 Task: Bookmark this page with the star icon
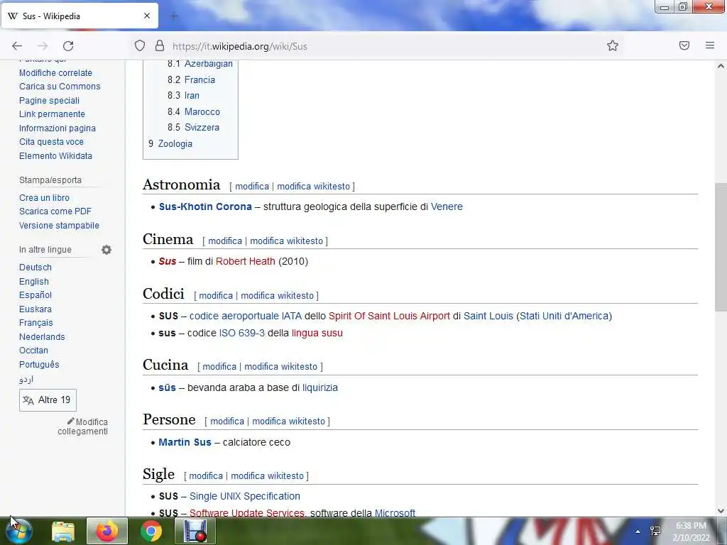coord(613,45)
